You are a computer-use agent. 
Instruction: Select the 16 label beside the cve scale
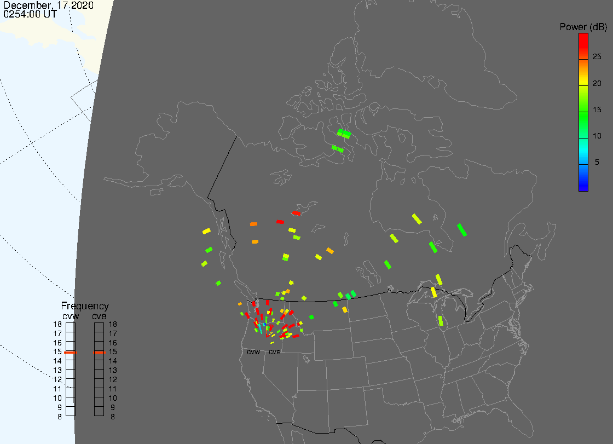pos(113,343)
